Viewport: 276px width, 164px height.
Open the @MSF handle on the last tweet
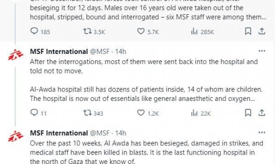[x=100, y=133]
